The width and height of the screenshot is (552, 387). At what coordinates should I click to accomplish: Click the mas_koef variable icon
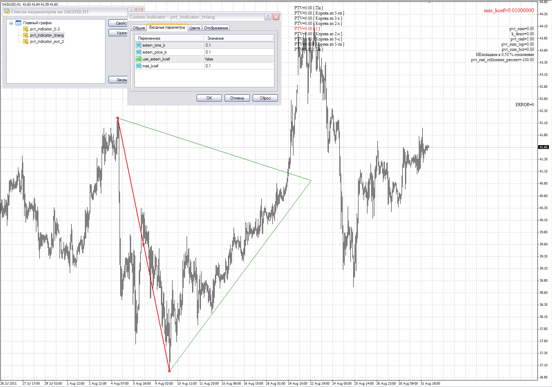(138, 66)
